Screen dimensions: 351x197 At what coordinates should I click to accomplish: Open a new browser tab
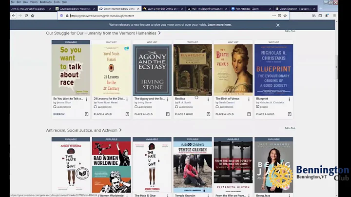point(321,9)
